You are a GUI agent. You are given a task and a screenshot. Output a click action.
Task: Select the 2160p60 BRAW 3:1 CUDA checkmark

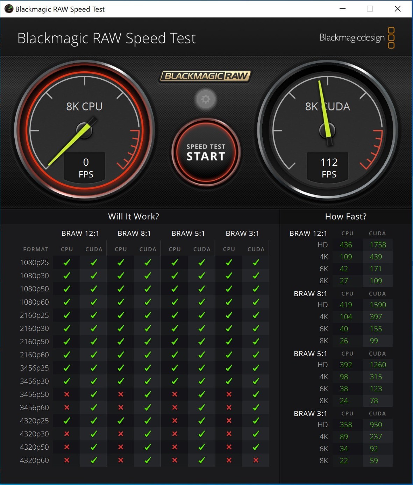point(256,355)
